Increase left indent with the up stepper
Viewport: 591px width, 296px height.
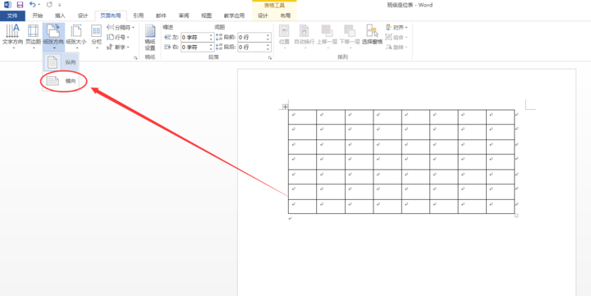[212, 35]
